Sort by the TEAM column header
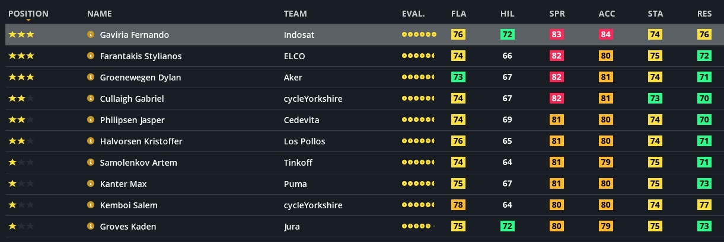 pyautogui.click(x=295, y=14)
